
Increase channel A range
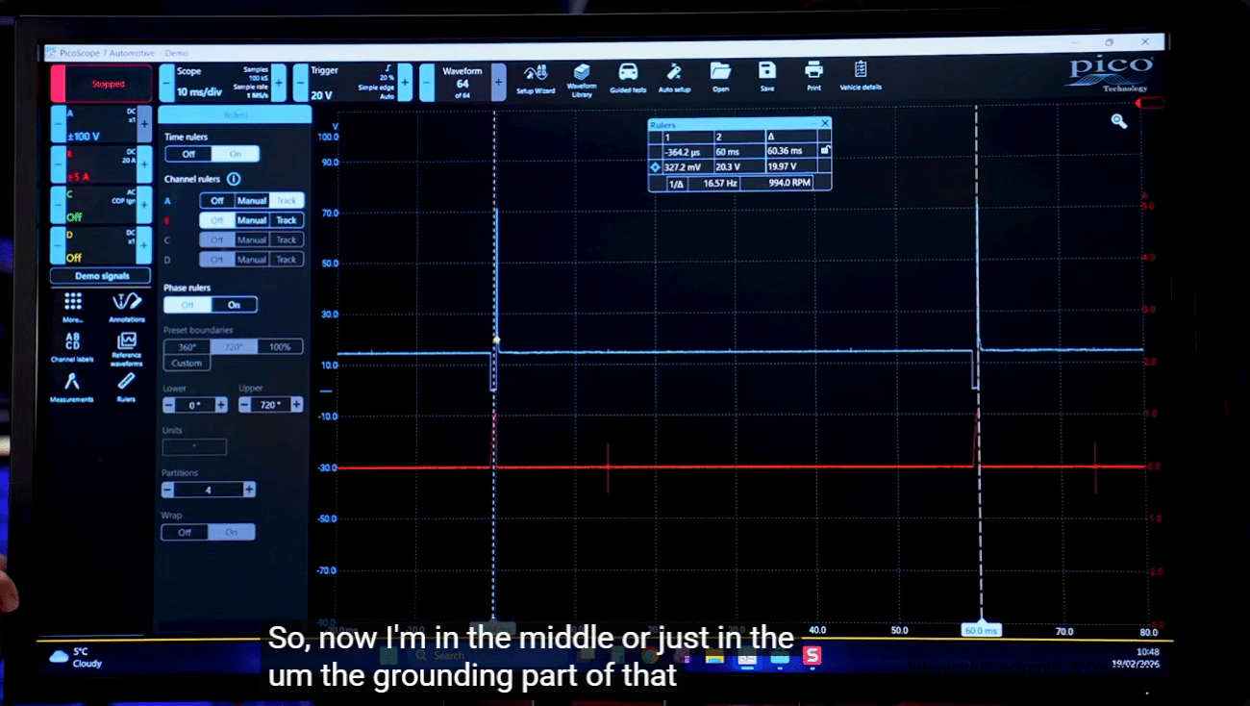tap(144, 123)
